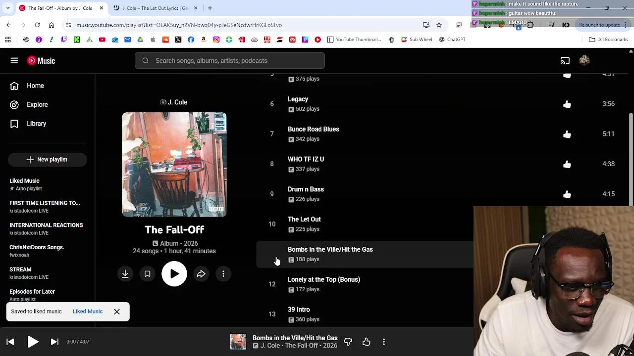Toggle like on Legacy track
This screenshot has width=634, height=356.
point(567,104)
